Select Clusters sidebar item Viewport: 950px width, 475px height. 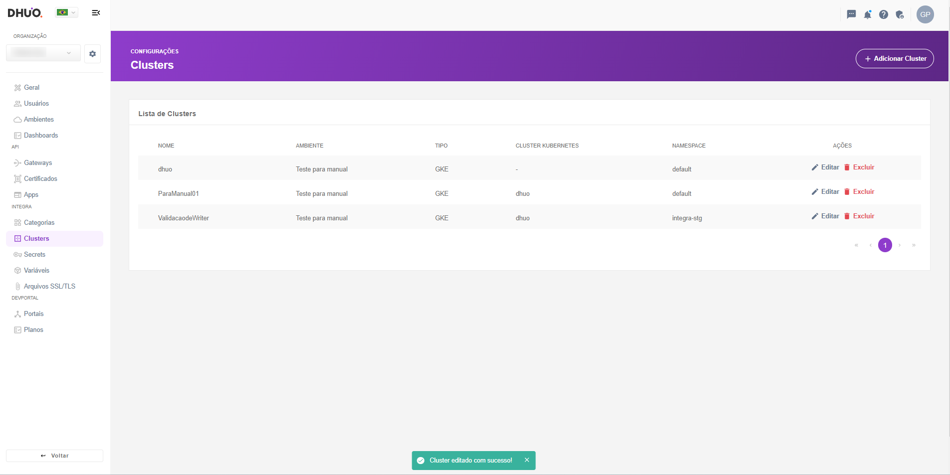pos(54,238)
